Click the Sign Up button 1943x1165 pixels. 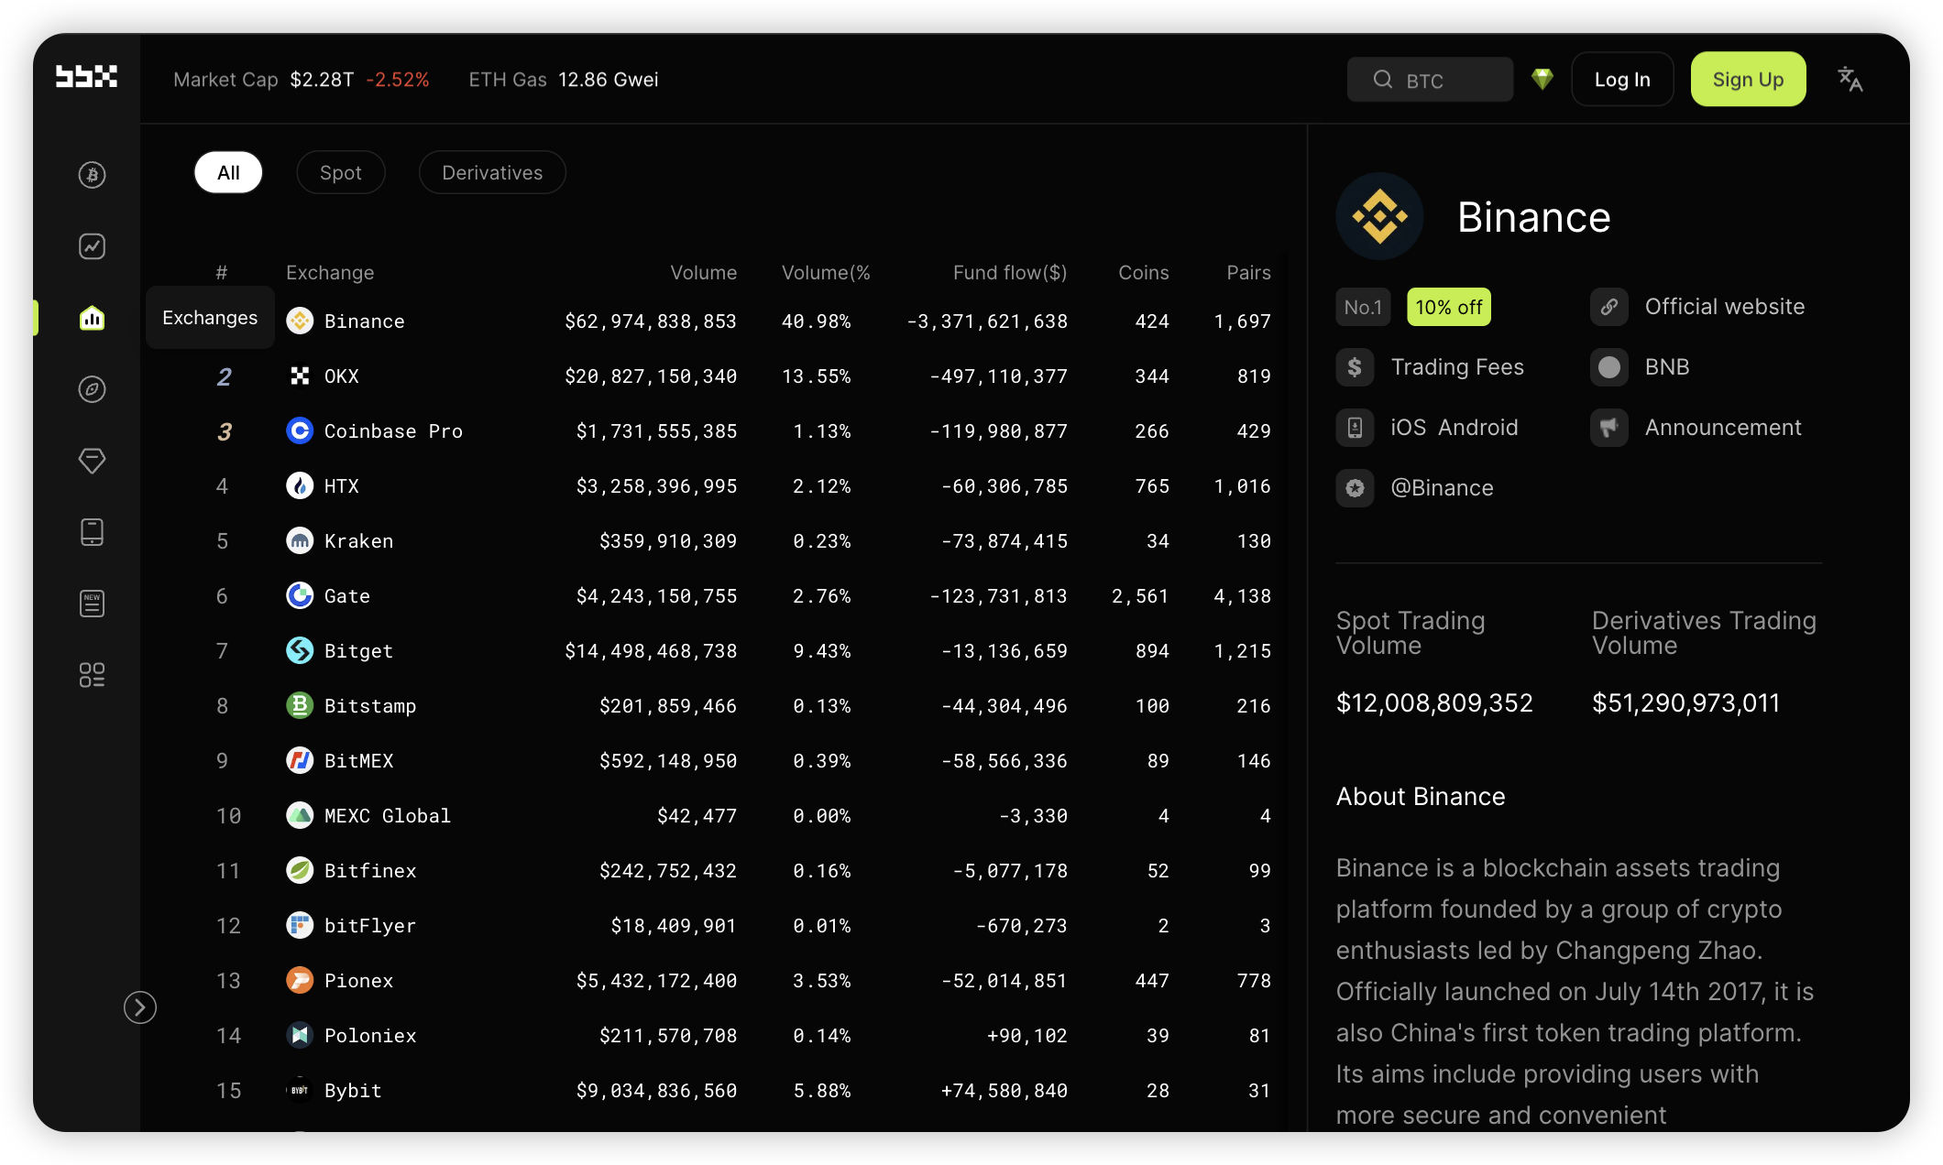1748,80
